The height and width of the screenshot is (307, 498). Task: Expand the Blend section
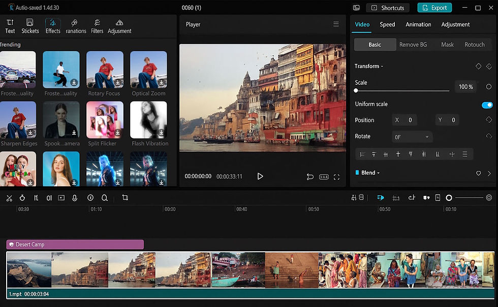pyautogui.click(x=370, y=173)
